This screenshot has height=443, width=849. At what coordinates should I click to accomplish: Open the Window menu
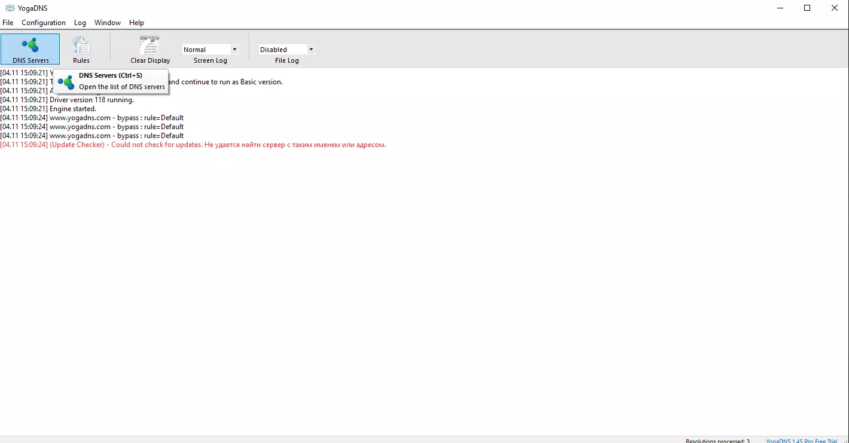tap(108, 23)
